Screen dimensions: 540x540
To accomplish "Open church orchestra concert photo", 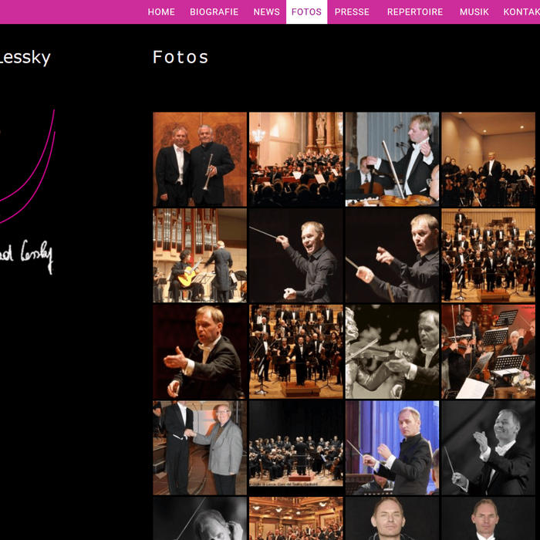I will (x=295, y=159).
